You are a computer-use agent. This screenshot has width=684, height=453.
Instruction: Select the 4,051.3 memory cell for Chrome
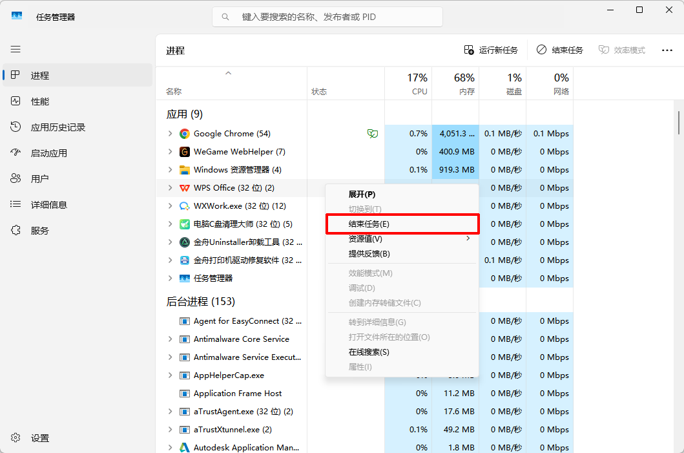point(455,134)
